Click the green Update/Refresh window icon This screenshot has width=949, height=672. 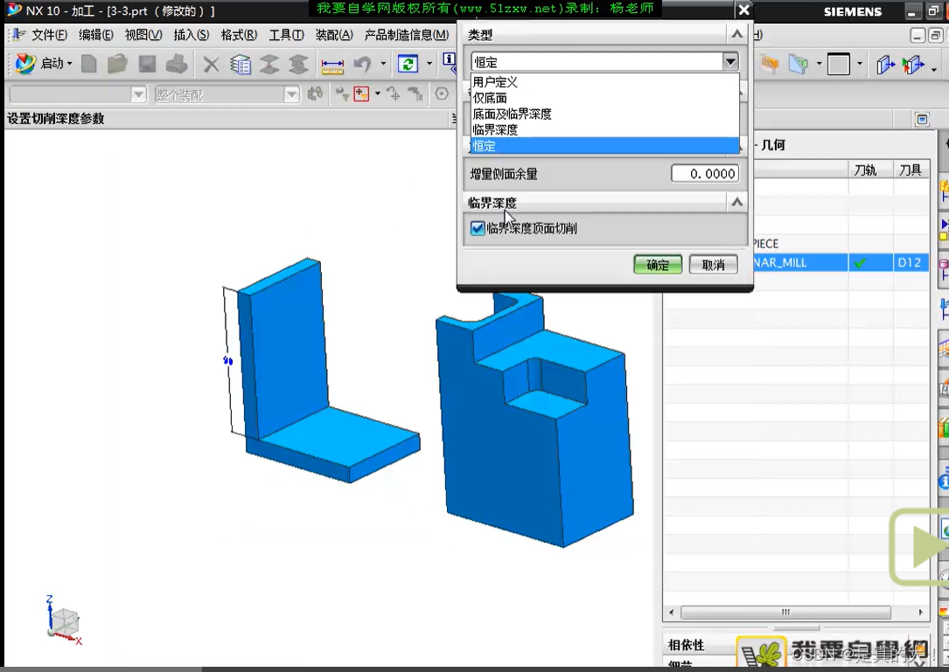[x=408, y=63]
